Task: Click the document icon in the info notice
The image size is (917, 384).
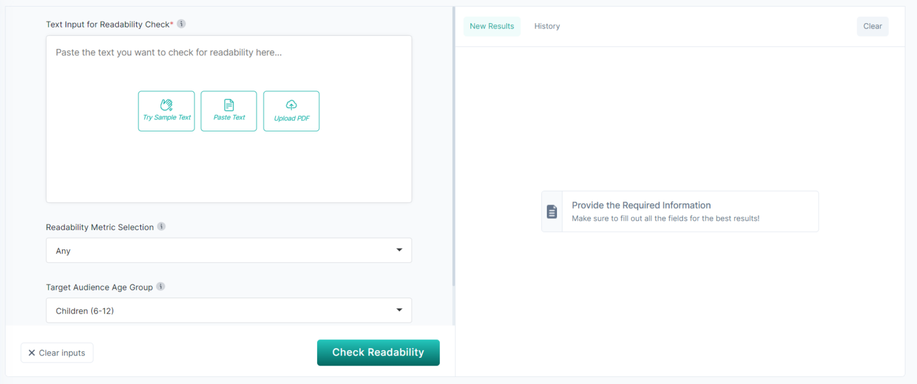Action: pos(552,212)
